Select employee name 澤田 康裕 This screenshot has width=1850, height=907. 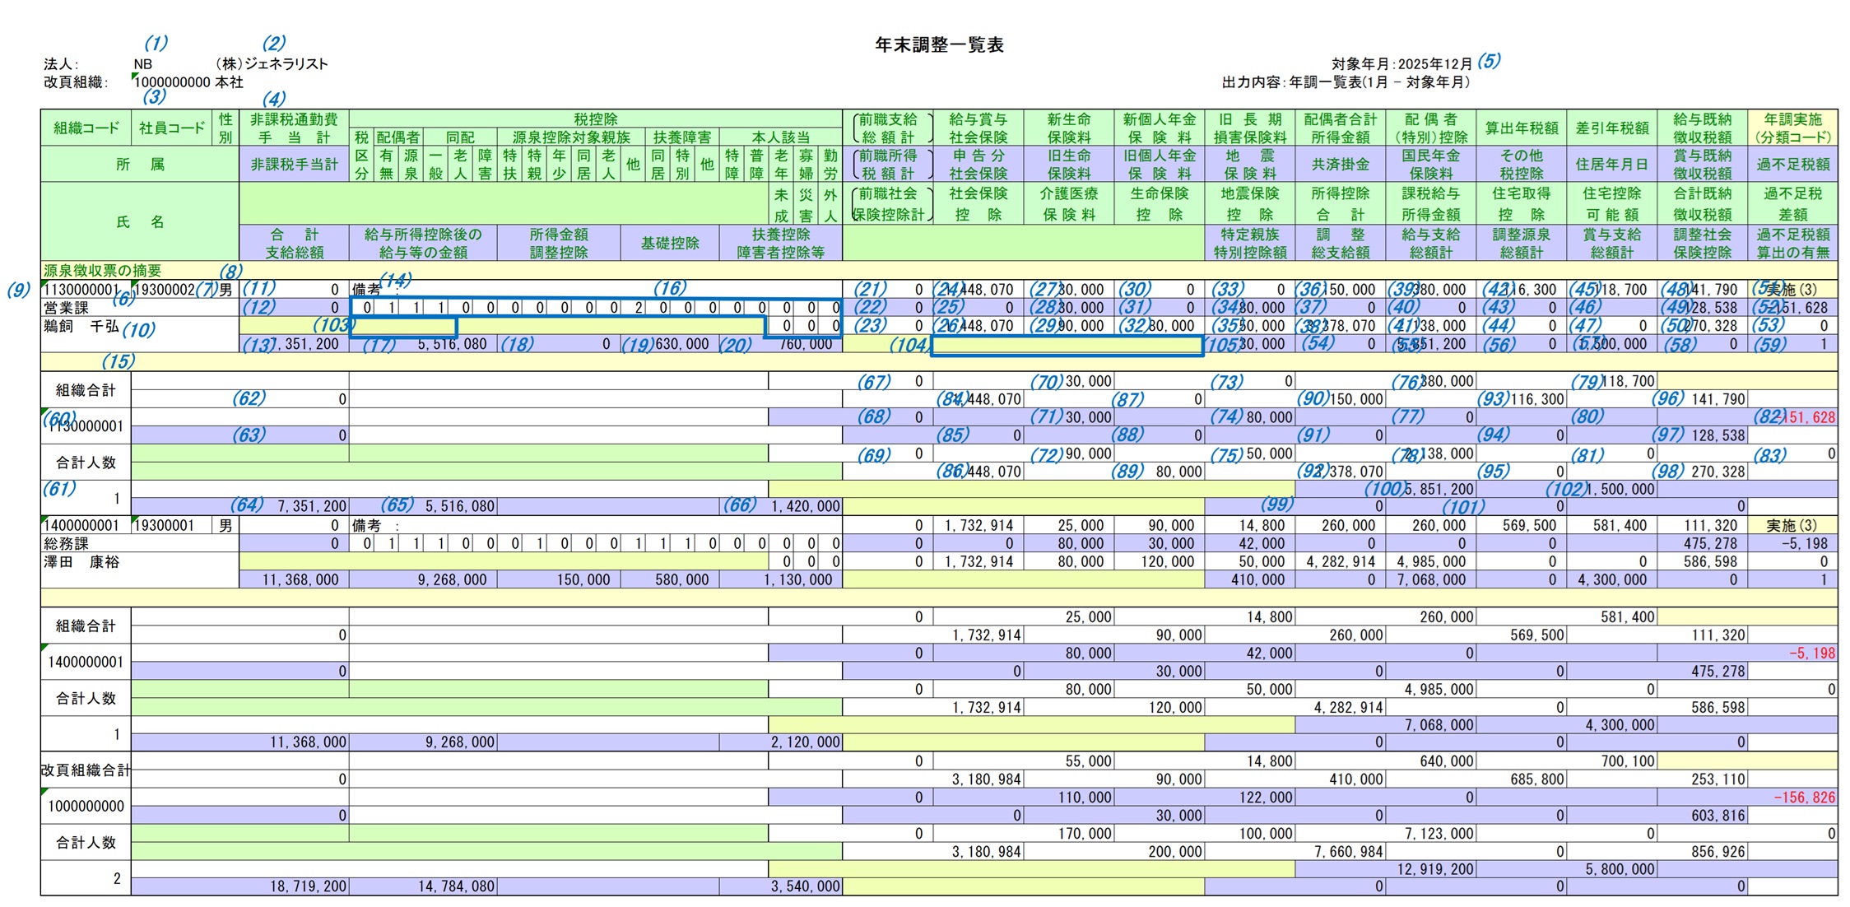pyautogui.click(x=81, y=562)
